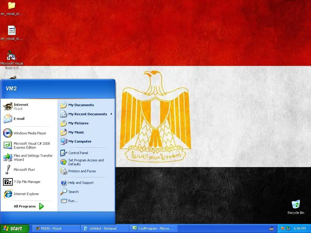This screenshot has width=311, height=233.
Task: Click the first system tray icon
Action: [283, 228]
